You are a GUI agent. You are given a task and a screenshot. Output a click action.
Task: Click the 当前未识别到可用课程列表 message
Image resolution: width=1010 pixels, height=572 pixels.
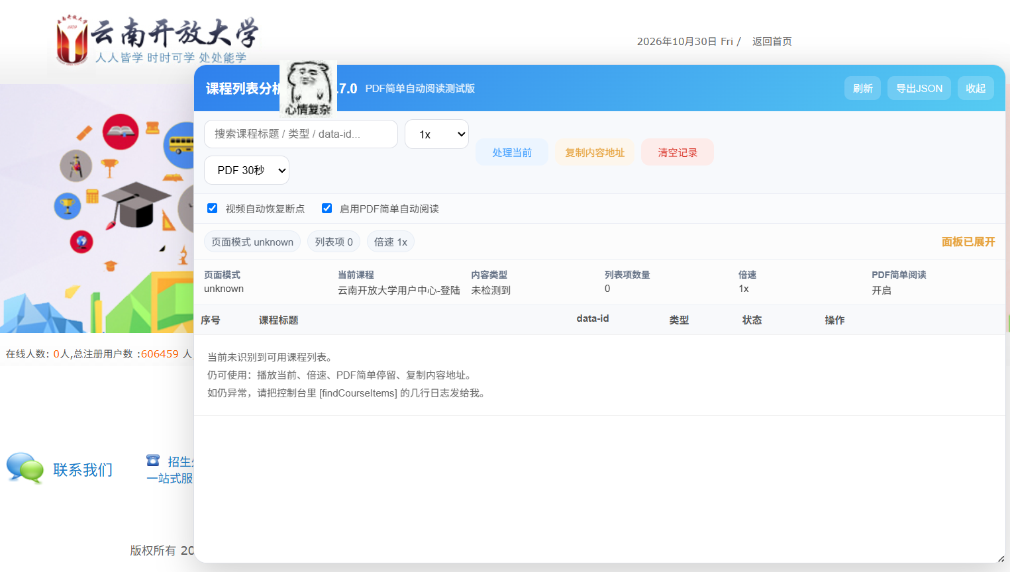click(x=270, y=357)
